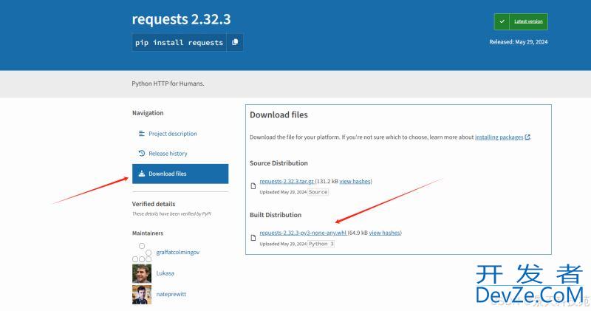591x311 pixels.
Task: Click the file icon beside the .whl file
Action: [x=253, y=237]
